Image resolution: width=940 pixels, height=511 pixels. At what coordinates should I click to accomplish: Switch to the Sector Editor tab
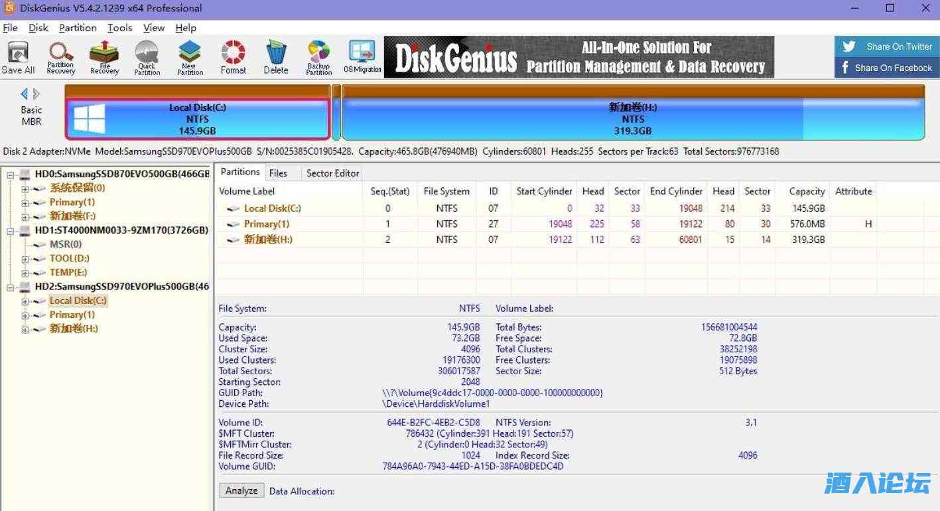332,173
